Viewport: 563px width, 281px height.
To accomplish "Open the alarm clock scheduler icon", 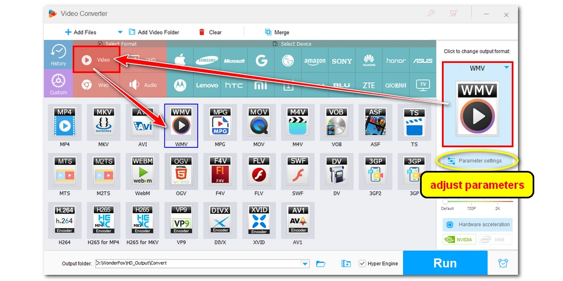I will coord(503,263).
